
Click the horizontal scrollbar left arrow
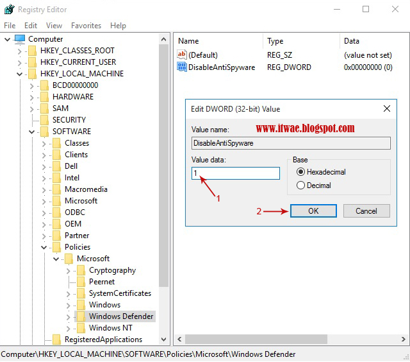coord(179,339)
